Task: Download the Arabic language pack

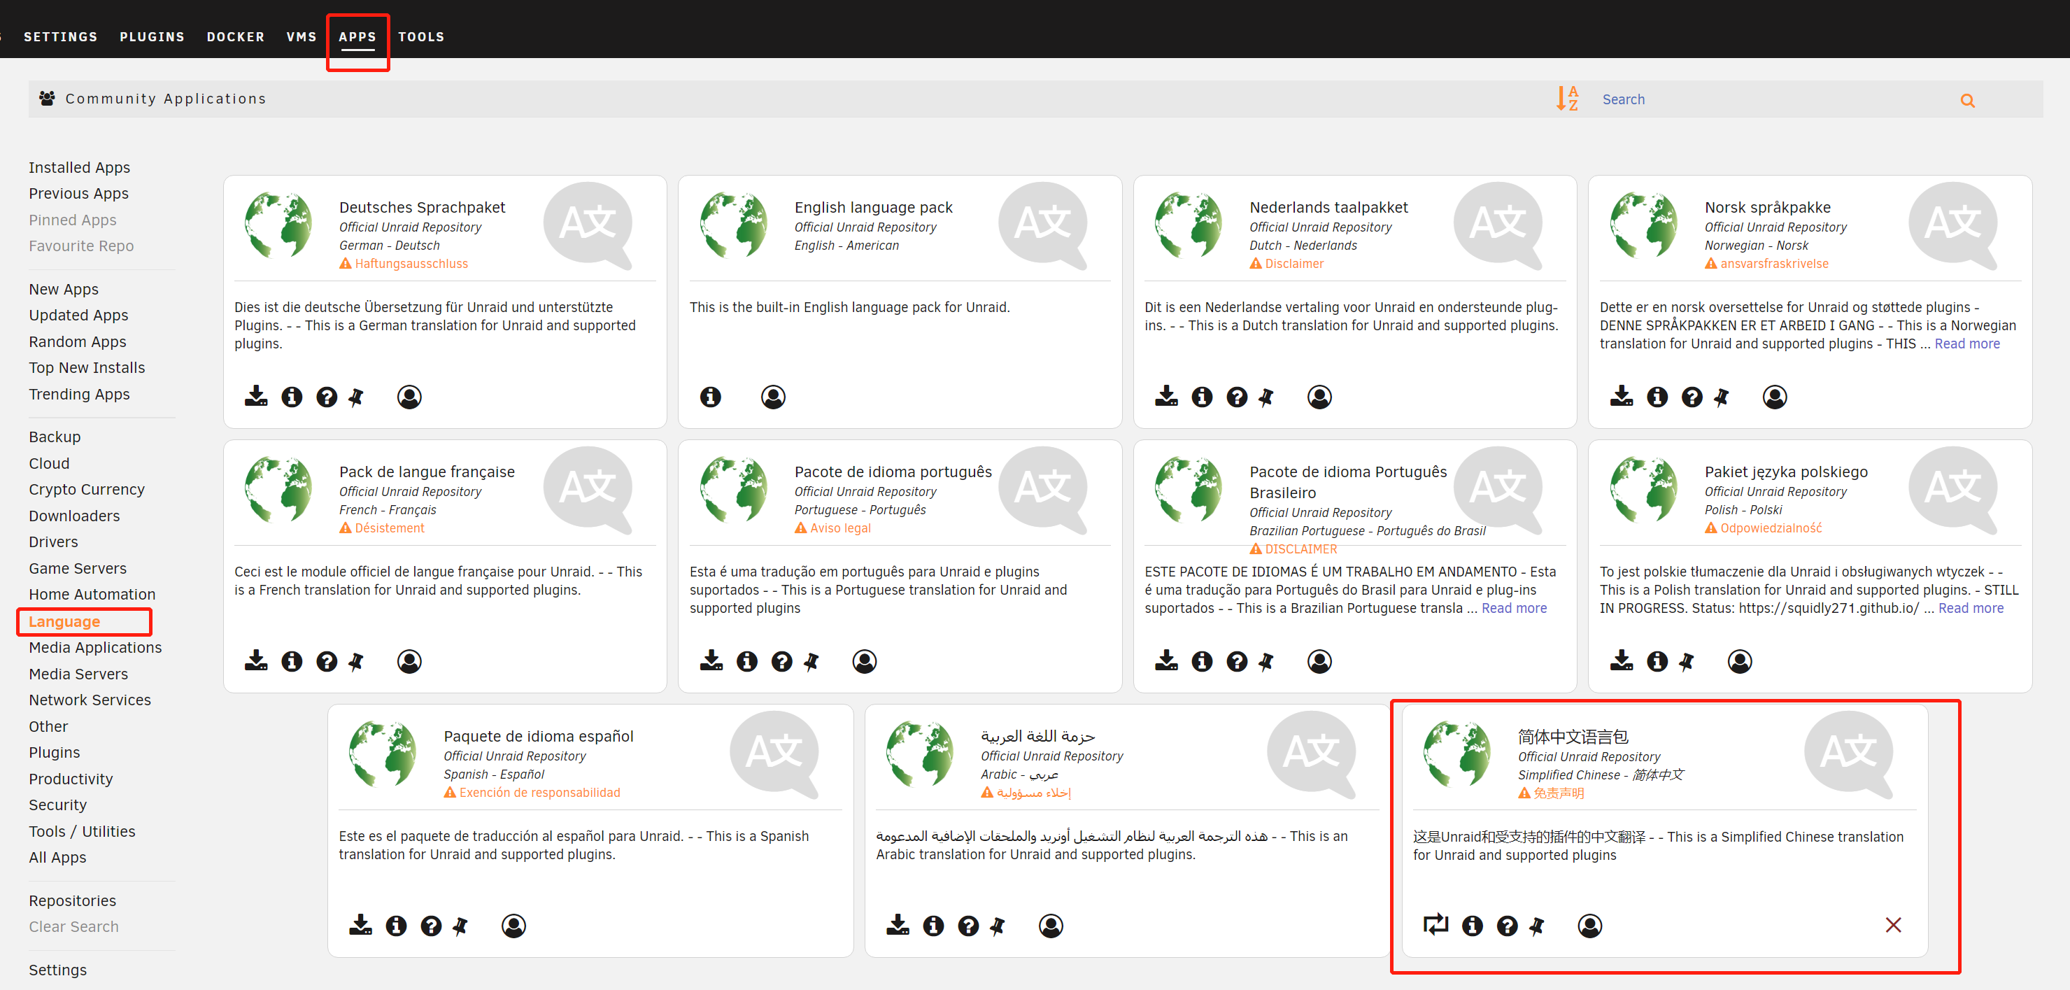Action: [898, 925]
